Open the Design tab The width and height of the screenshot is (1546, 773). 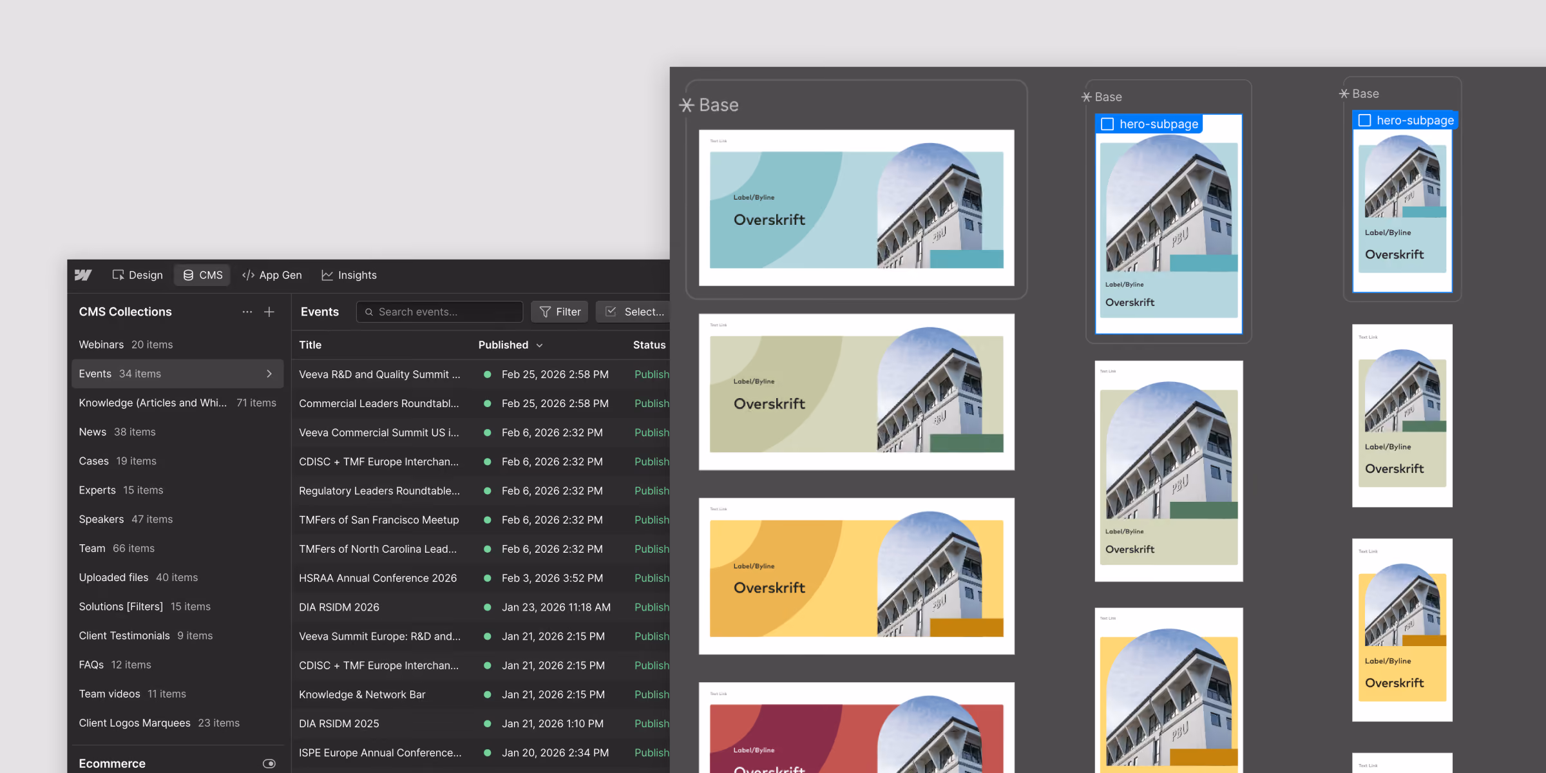pyautogui.click(x=137, y=275)
